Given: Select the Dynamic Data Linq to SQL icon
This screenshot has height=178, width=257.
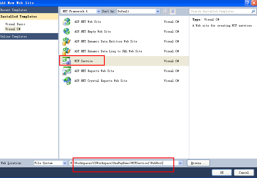Looking at the screenshot, I should pos(67,51).
